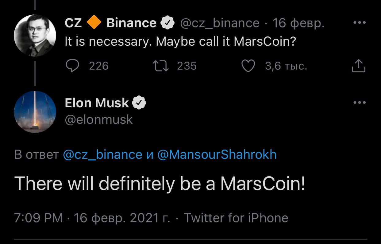Open the Elon Musk display name
Screen dimensions: 381x244
[x=97, y=103]
